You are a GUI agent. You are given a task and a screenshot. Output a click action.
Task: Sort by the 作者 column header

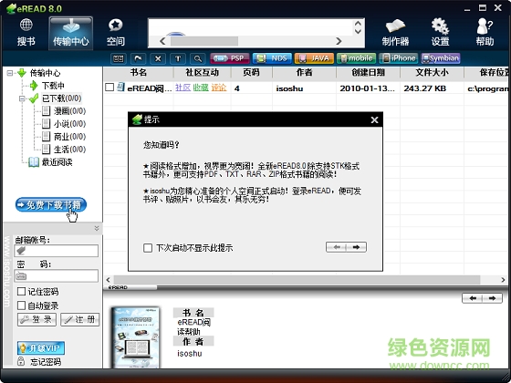(x=304, y=73)
